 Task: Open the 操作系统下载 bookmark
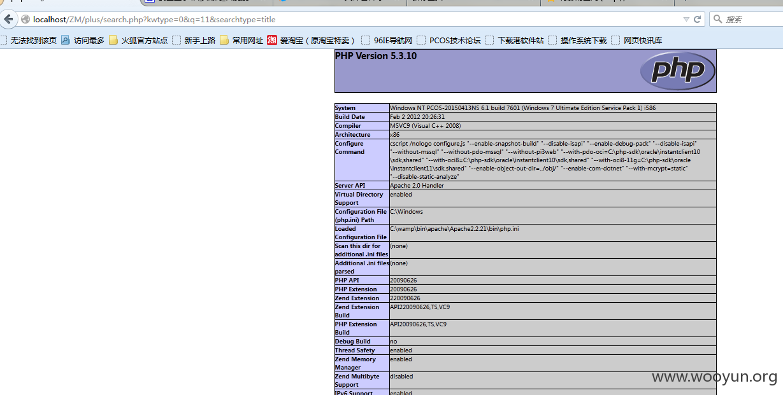pyautogui.click(x=577, y=40)
